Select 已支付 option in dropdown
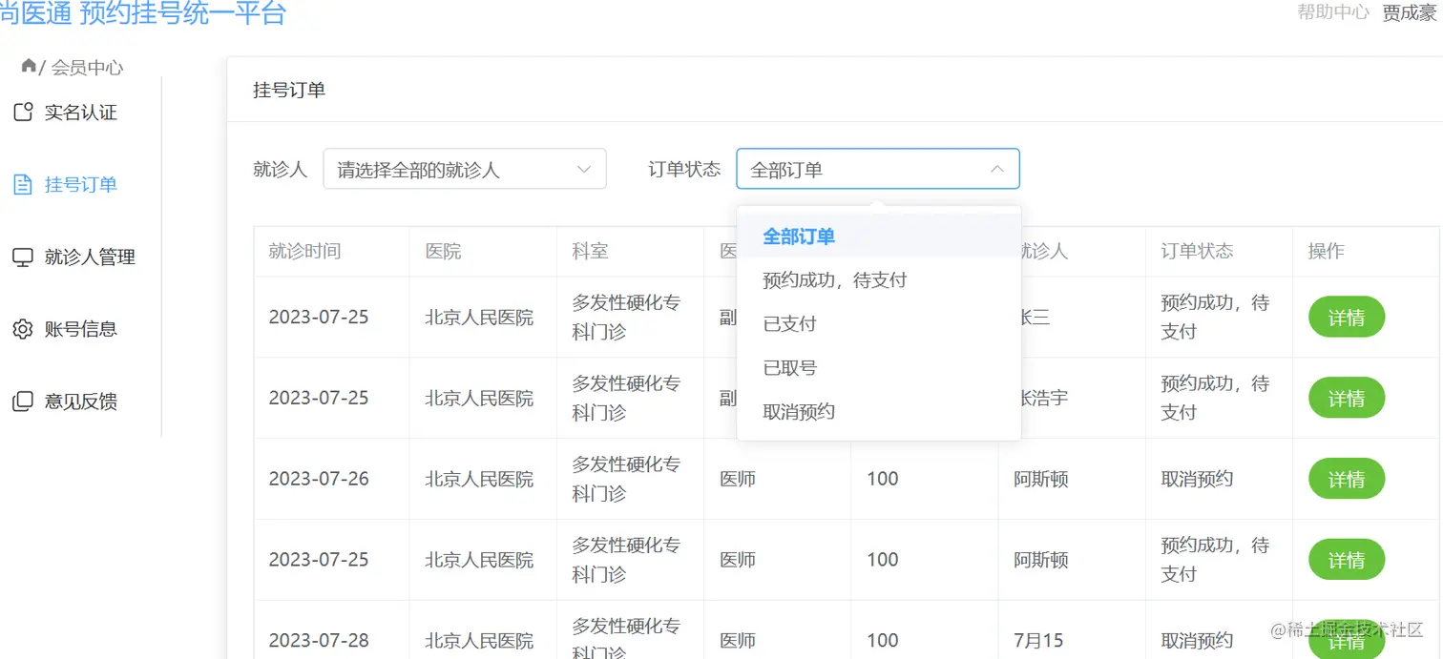This screenshot has height=659, width=1443. (879, 324)
